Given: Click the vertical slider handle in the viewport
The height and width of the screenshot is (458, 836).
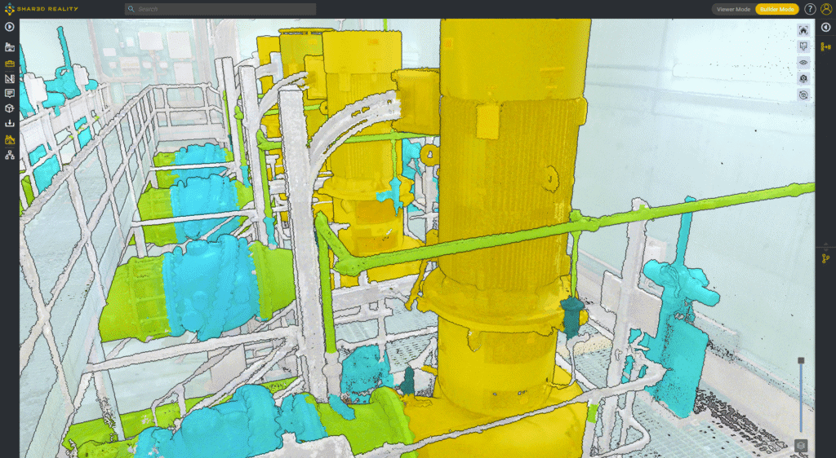Looking at the screenshot, I should tap(801, 360).
